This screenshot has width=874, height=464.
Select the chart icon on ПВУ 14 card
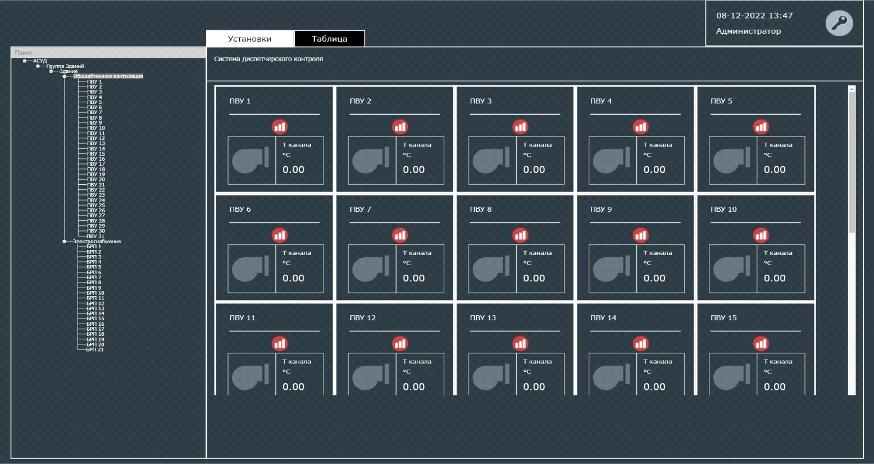641,343
